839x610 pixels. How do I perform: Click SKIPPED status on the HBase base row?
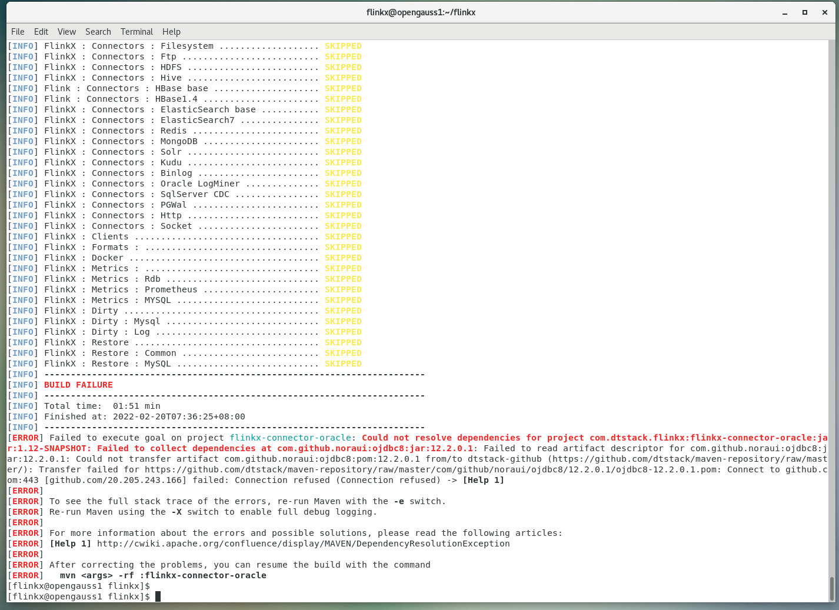pyautogui.click(x=343, y=88)
